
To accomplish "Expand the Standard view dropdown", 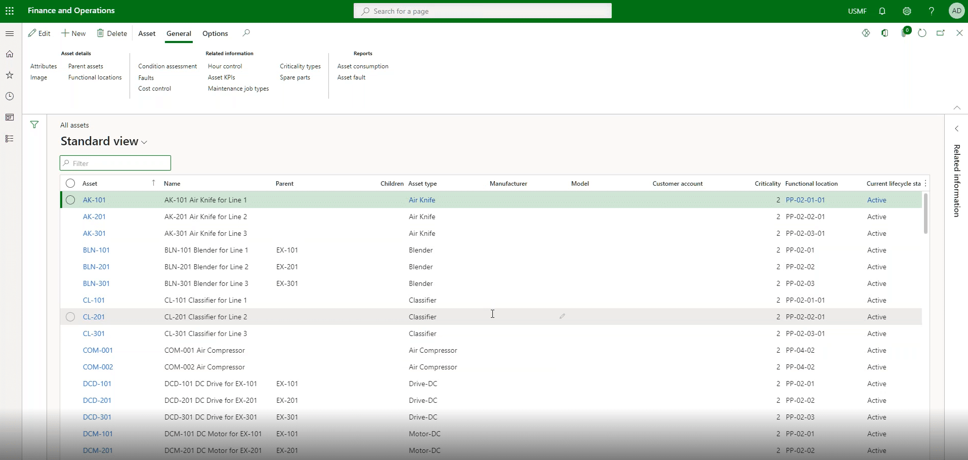I will coord(144,142).
